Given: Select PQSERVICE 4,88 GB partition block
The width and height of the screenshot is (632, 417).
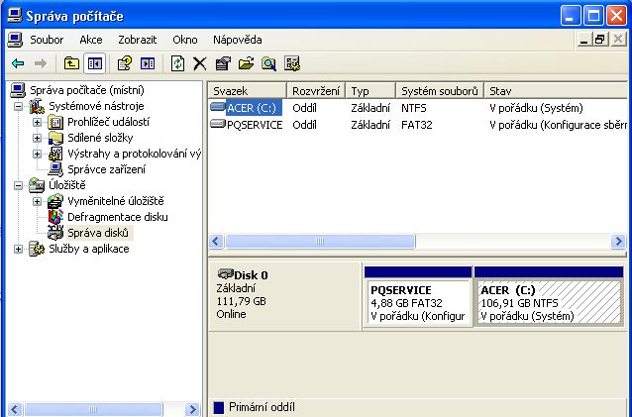Looking at the screenshot, I should (x=418, y=296).
